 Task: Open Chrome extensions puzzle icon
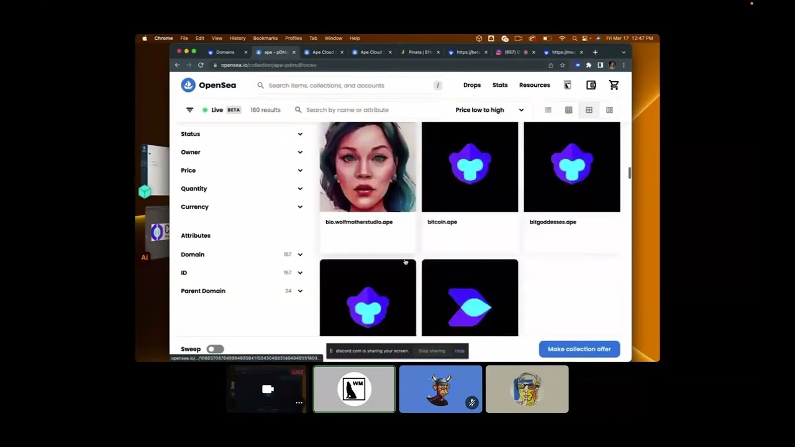click(x=589, y=65)
